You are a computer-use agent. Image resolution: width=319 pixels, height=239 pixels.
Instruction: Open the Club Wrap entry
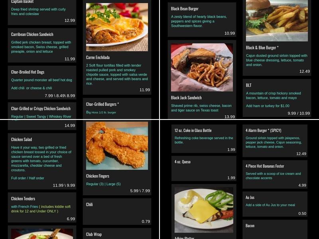[x=117, y=234]
